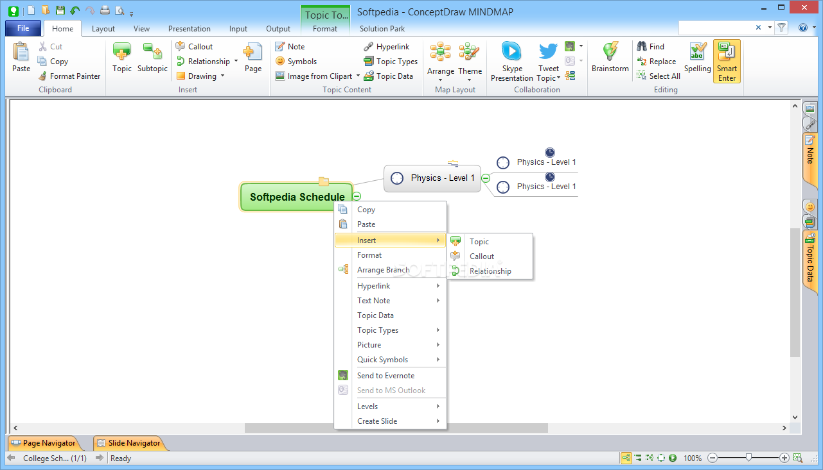Viewport: 823px width, 470px height.
Task: Click Format Painter
Action: 69,76
